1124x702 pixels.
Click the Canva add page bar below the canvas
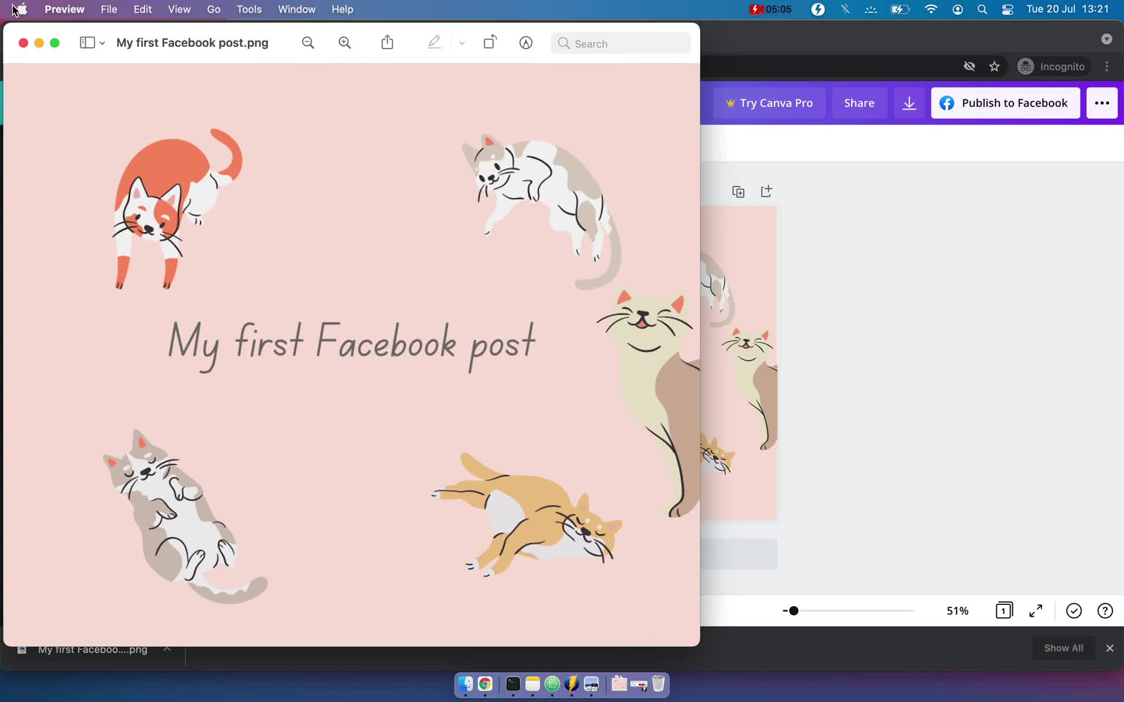point(739,553)
